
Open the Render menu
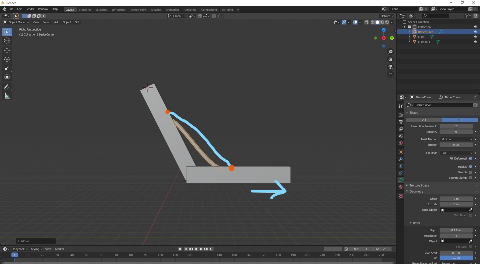pyautogui.click(x=30, y=9)
